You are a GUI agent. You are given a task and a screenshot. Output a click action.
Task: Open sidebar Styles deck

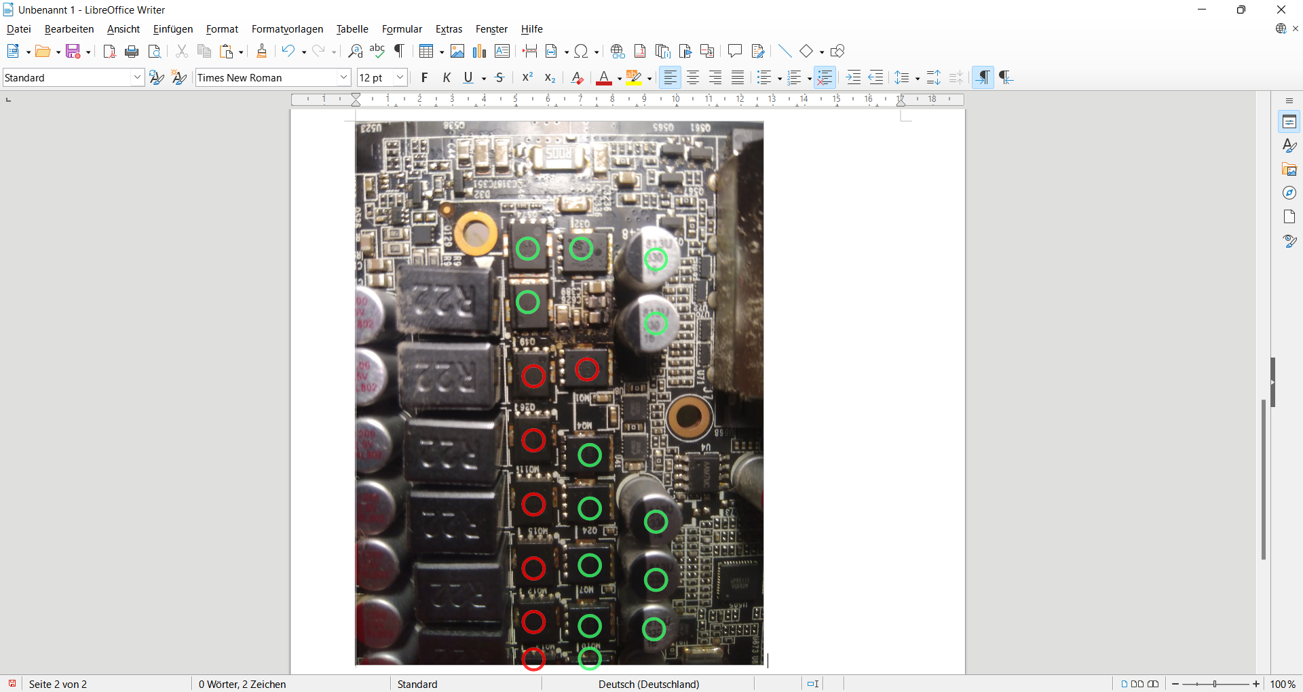tap(1289, 146)
